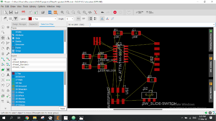Toggle the second grid alignment option
The height and width of the screenshot is (121, 216).
point(96,19)
